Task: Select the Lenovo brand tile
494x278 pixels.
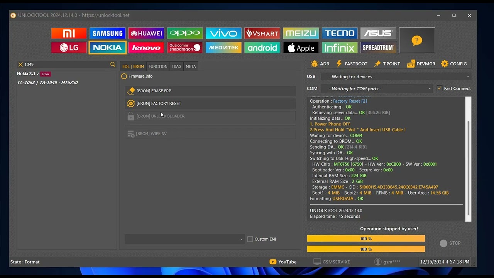Action: [x=146, y=48]
